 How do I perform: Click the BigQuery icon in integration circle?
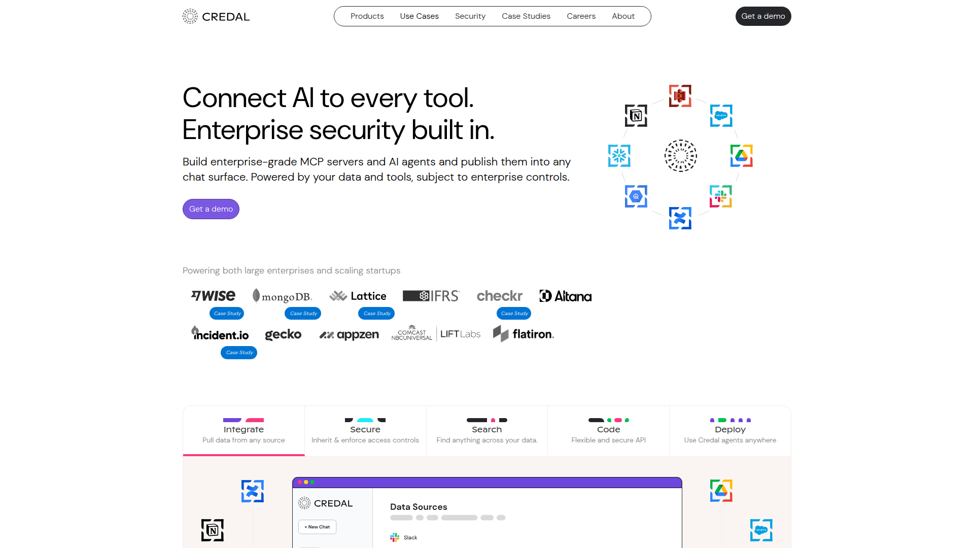[636, 196]
